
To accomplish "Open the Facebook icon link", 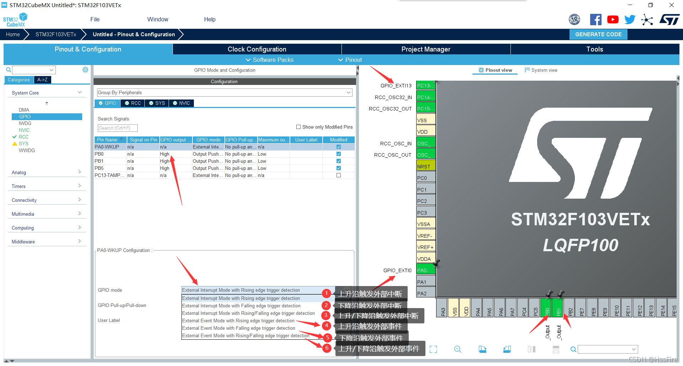I will [595, 20].
